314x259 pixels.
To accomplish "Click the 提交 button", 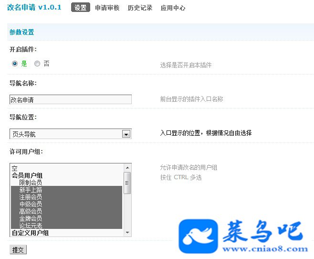I will coord(18,249).
